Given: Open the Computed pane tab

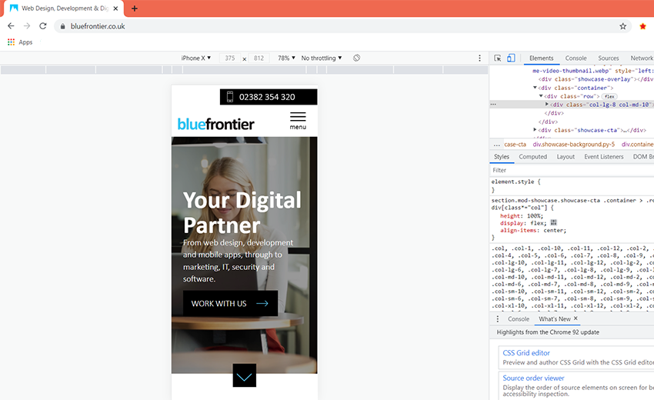Looking at the screenshot, I should click(x=532, y=157).
